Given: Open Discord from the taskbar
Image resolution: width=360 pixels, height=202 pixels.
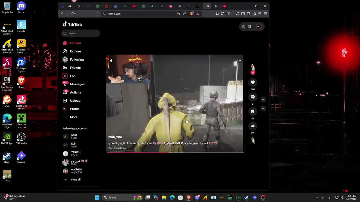Looking at the screenshot, I should [x=197, y=198].
